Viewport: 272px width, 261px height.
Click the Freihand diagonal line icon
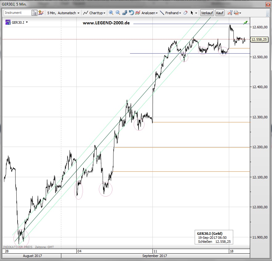point(162,13)
